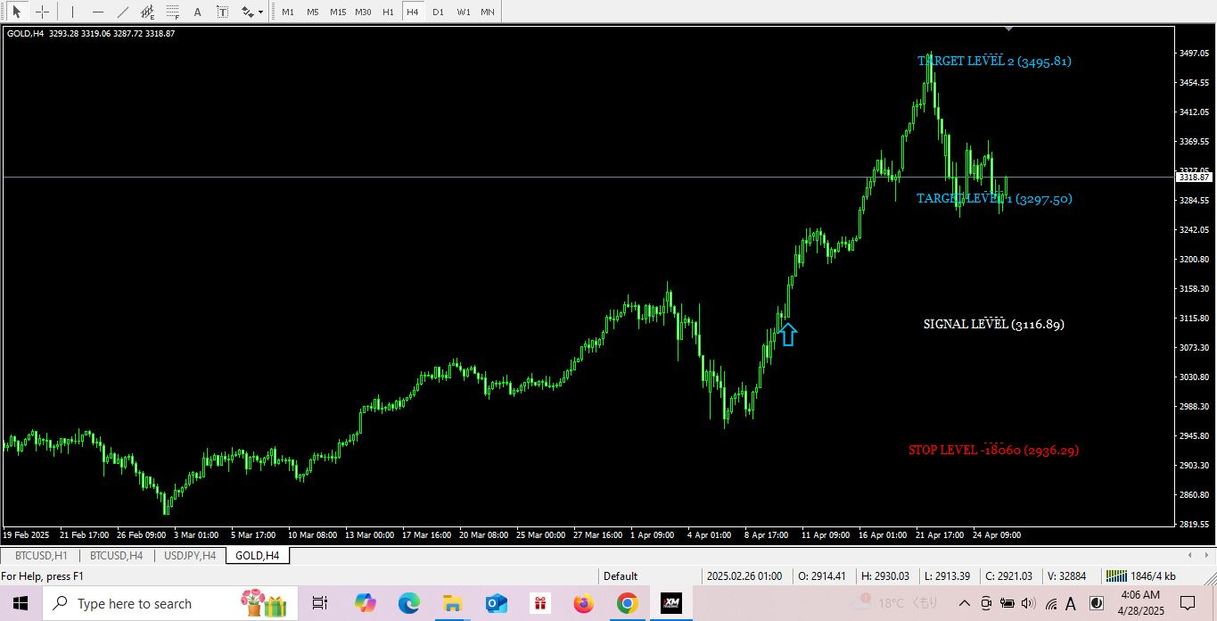The width and height of the screenshot is (1217, 621).
Task: Select the Text (A) tool
Action: tap(197, 12)
